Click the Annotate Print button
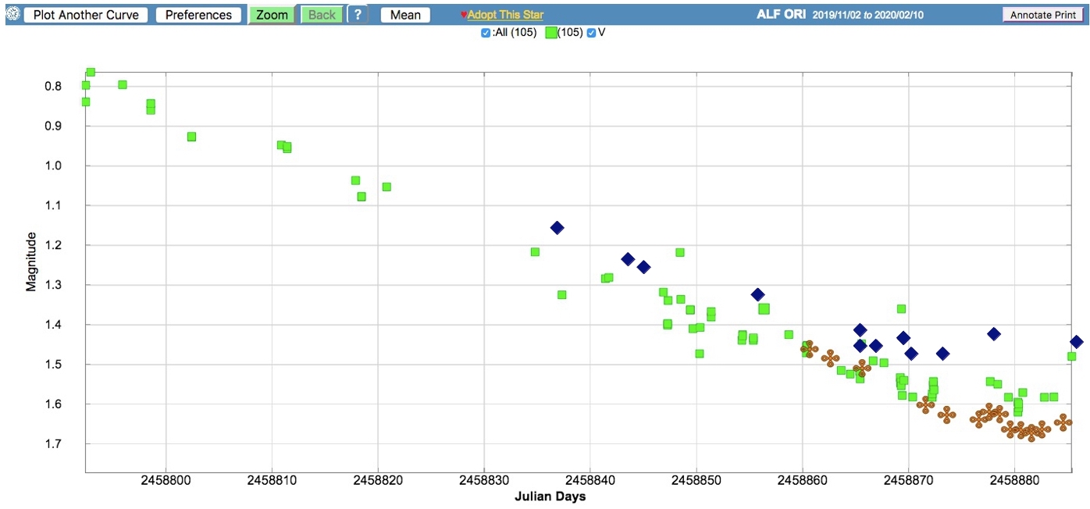The width and height of the screenshot is (1090, 509). pos(1042,15)
